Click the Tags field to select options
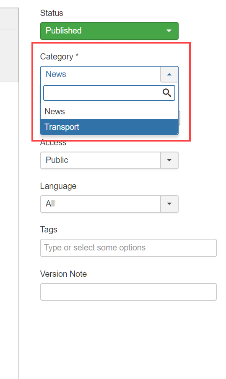 pyautogui.click(x=128, y=248)
